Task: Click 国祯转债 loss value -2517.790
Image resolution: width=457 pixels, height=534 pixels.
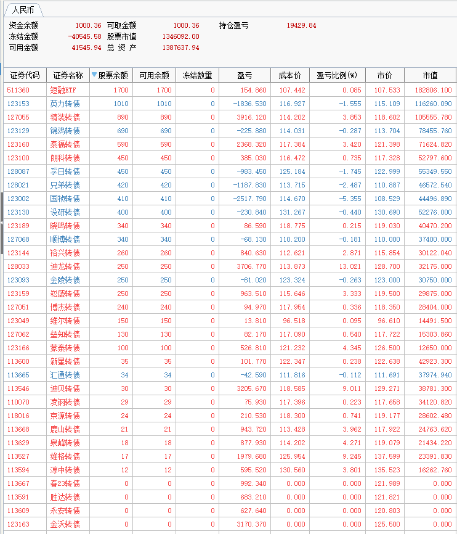Action: tap(250, 199)
